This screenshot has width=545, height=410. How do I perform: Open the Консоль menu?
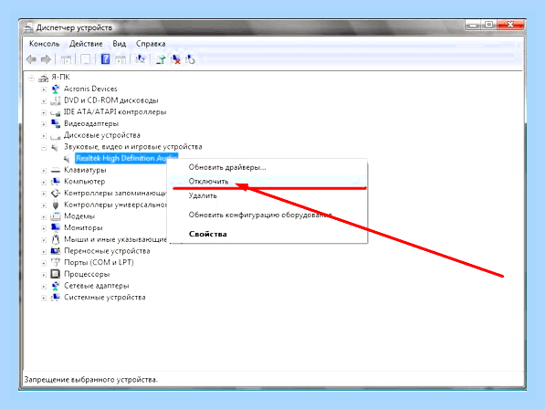click(x=44, y=44)
